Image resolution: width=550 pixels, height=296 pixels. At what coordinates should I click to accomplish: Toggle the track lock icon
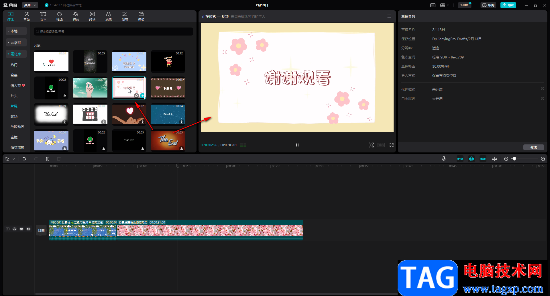click(x=15, y=229)
